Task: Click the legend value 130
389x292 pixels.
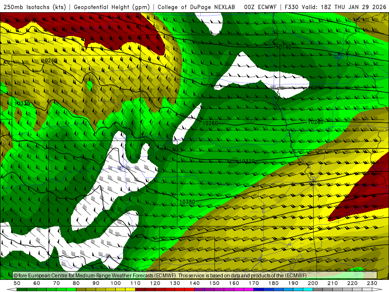Action: tap(175, 283)
